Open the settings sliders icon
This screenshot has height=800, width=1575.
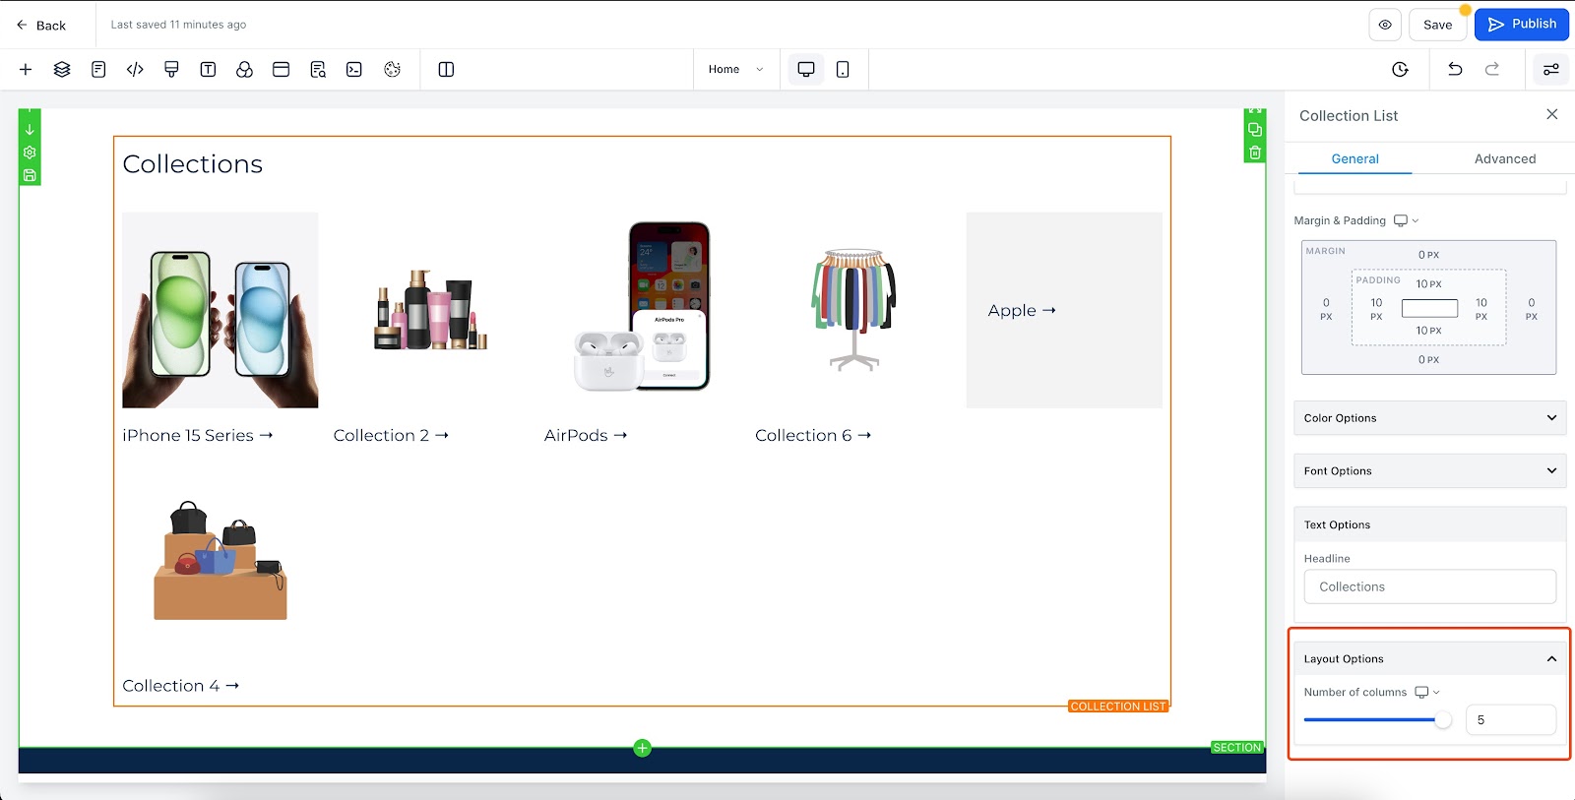1550,69
